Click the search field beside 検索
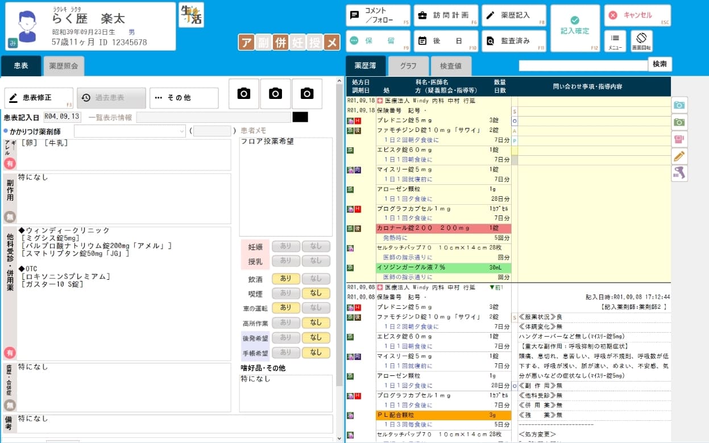This screenshot has width=709, height=443. click(x=583, y=65)
